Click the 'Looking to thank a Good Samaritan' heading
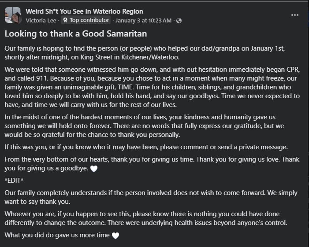 pos(76,33)
